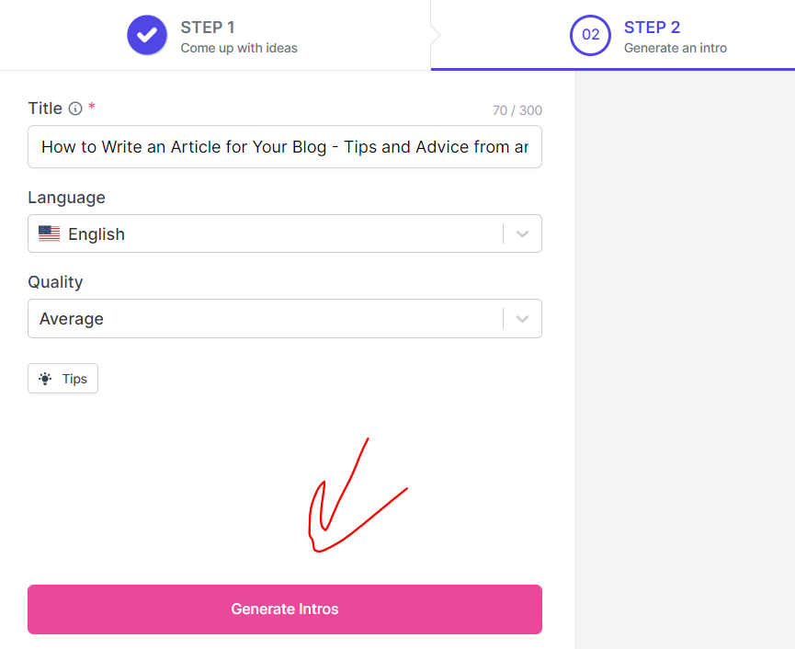Image resolution: width=795 pixels, height=649 pixels.
Task: Select the numbered 02 circle icon
Action: point(590,35)
